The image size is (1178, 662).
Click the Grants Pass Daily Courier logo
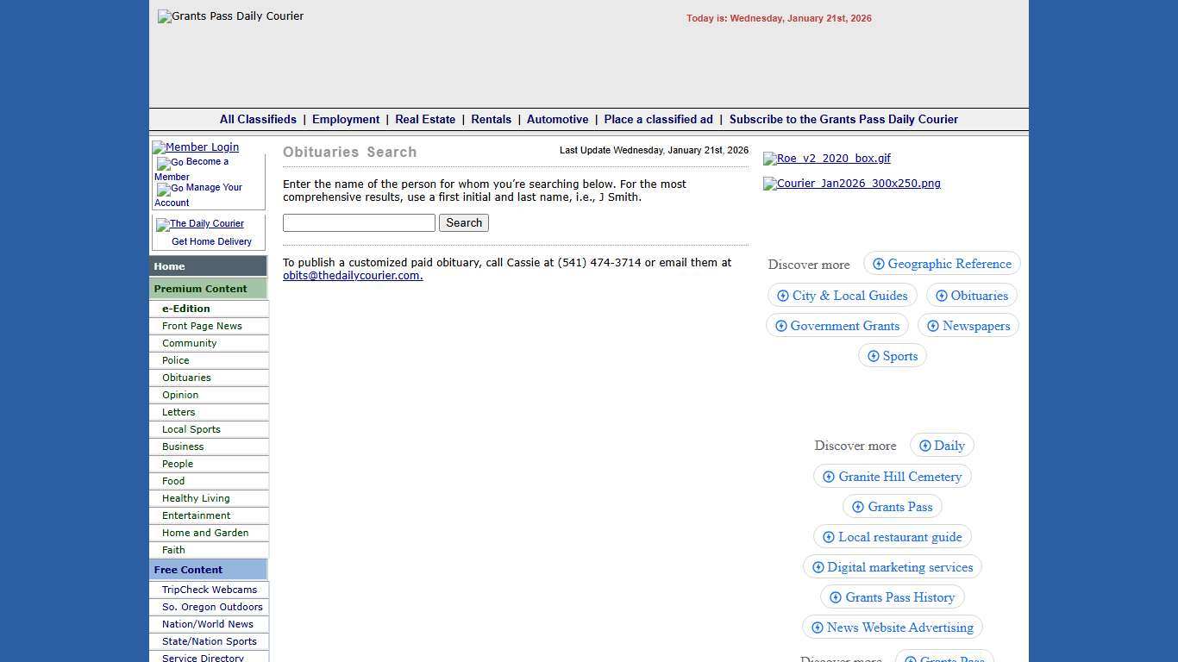click(230, 16)
